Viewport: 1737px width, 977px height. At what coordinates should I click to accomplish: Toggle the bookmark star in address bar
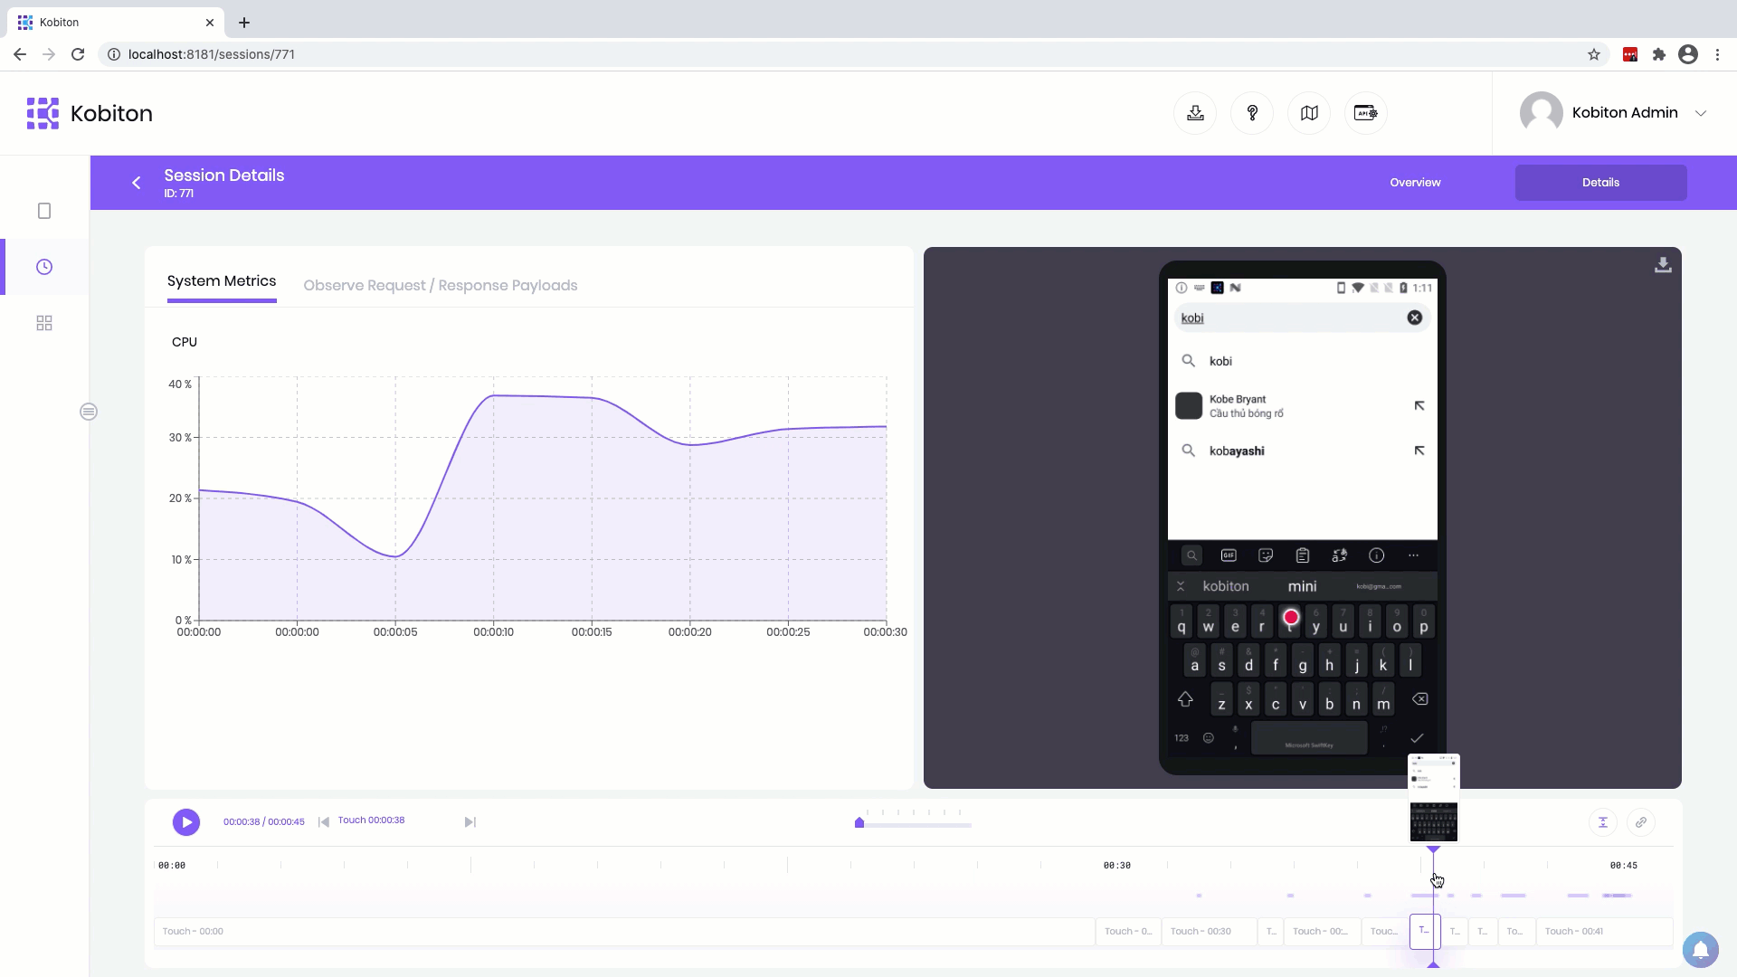[1593, 54]
